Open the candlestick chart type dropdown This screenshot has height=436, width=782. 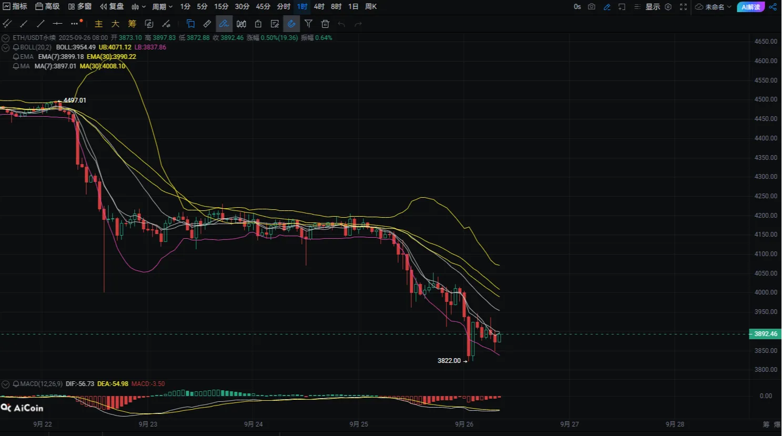click(138, 7)
